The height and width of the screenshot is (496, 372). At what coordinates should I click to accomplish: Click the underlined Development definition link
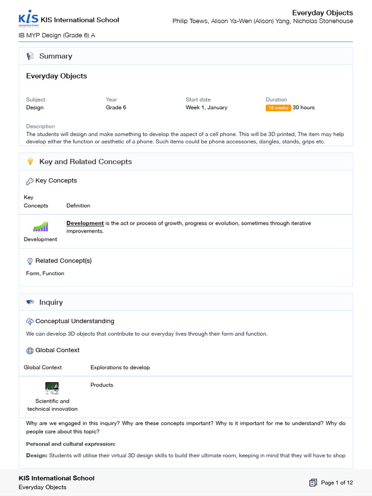point(85,223)
